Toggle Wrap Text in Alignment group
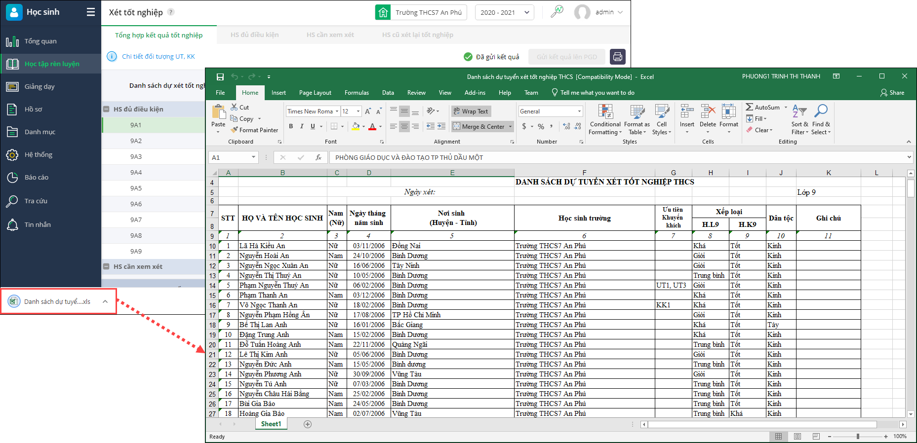Viewport: 917px width, 443px height. coord(471,111)
